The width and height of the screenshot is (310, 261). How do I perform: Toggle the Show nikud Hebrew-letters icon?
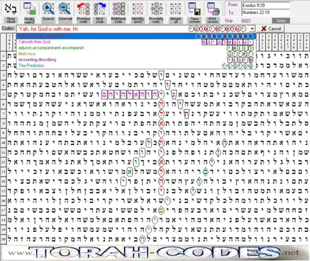10,9
